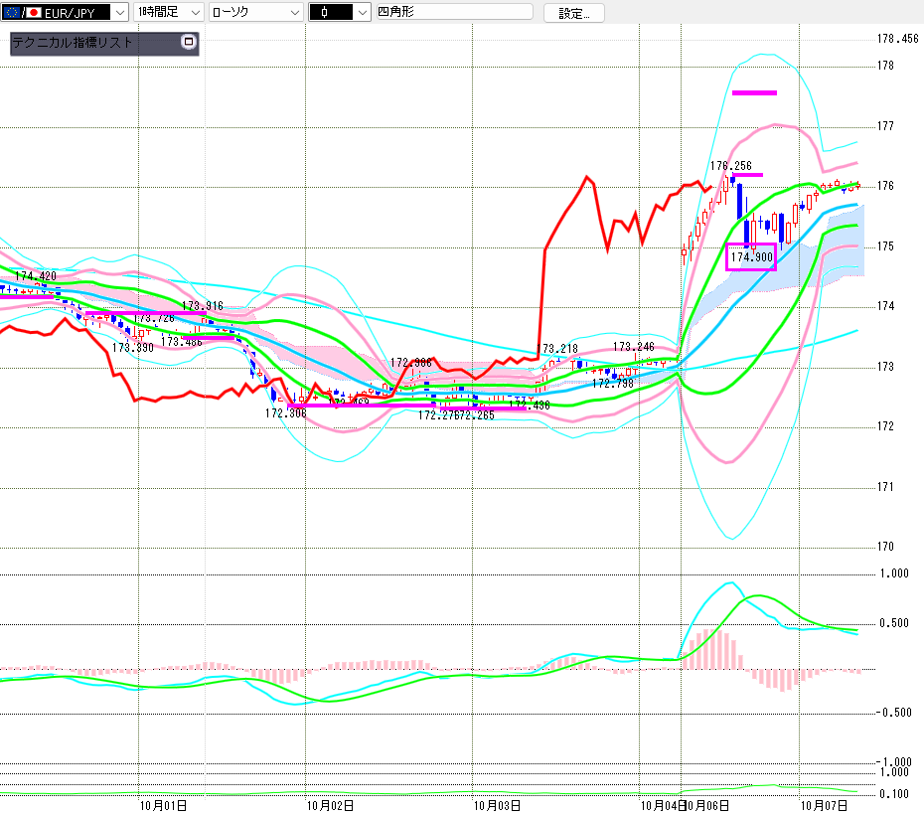Click the 178.456 top price axis value
924x815 pixels.
coord(898,40)
